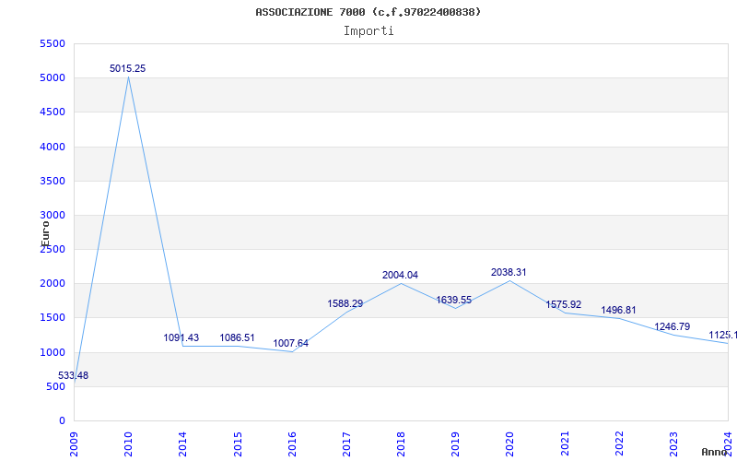Image resolution: width=737 pixels, height=461 pixels.
Task: Click the 1639.55 data label
Action: click(x=454, y=301)
